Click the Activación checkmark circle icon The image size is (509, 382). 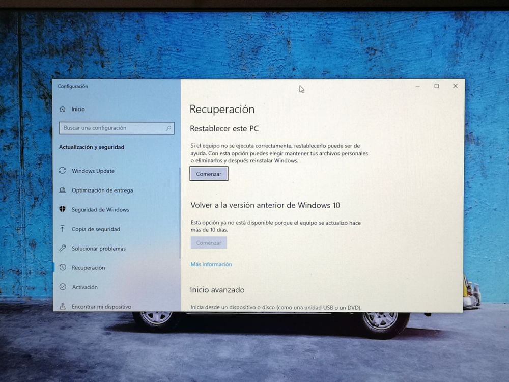63,287
